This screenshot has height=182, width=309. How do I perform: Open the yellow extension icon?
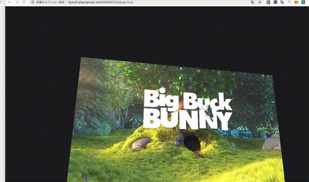[x=296, y=2]
